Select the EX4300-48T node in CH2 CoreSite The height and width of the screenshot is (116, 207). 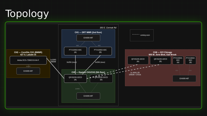click(28, 71)
